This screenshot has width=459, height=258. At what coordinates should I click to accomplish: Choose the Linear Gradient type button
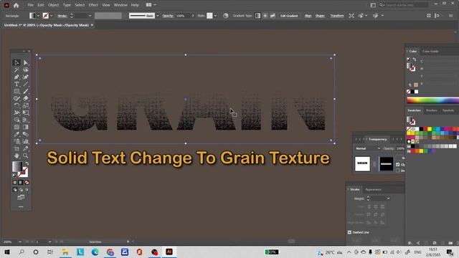[257, 16]
